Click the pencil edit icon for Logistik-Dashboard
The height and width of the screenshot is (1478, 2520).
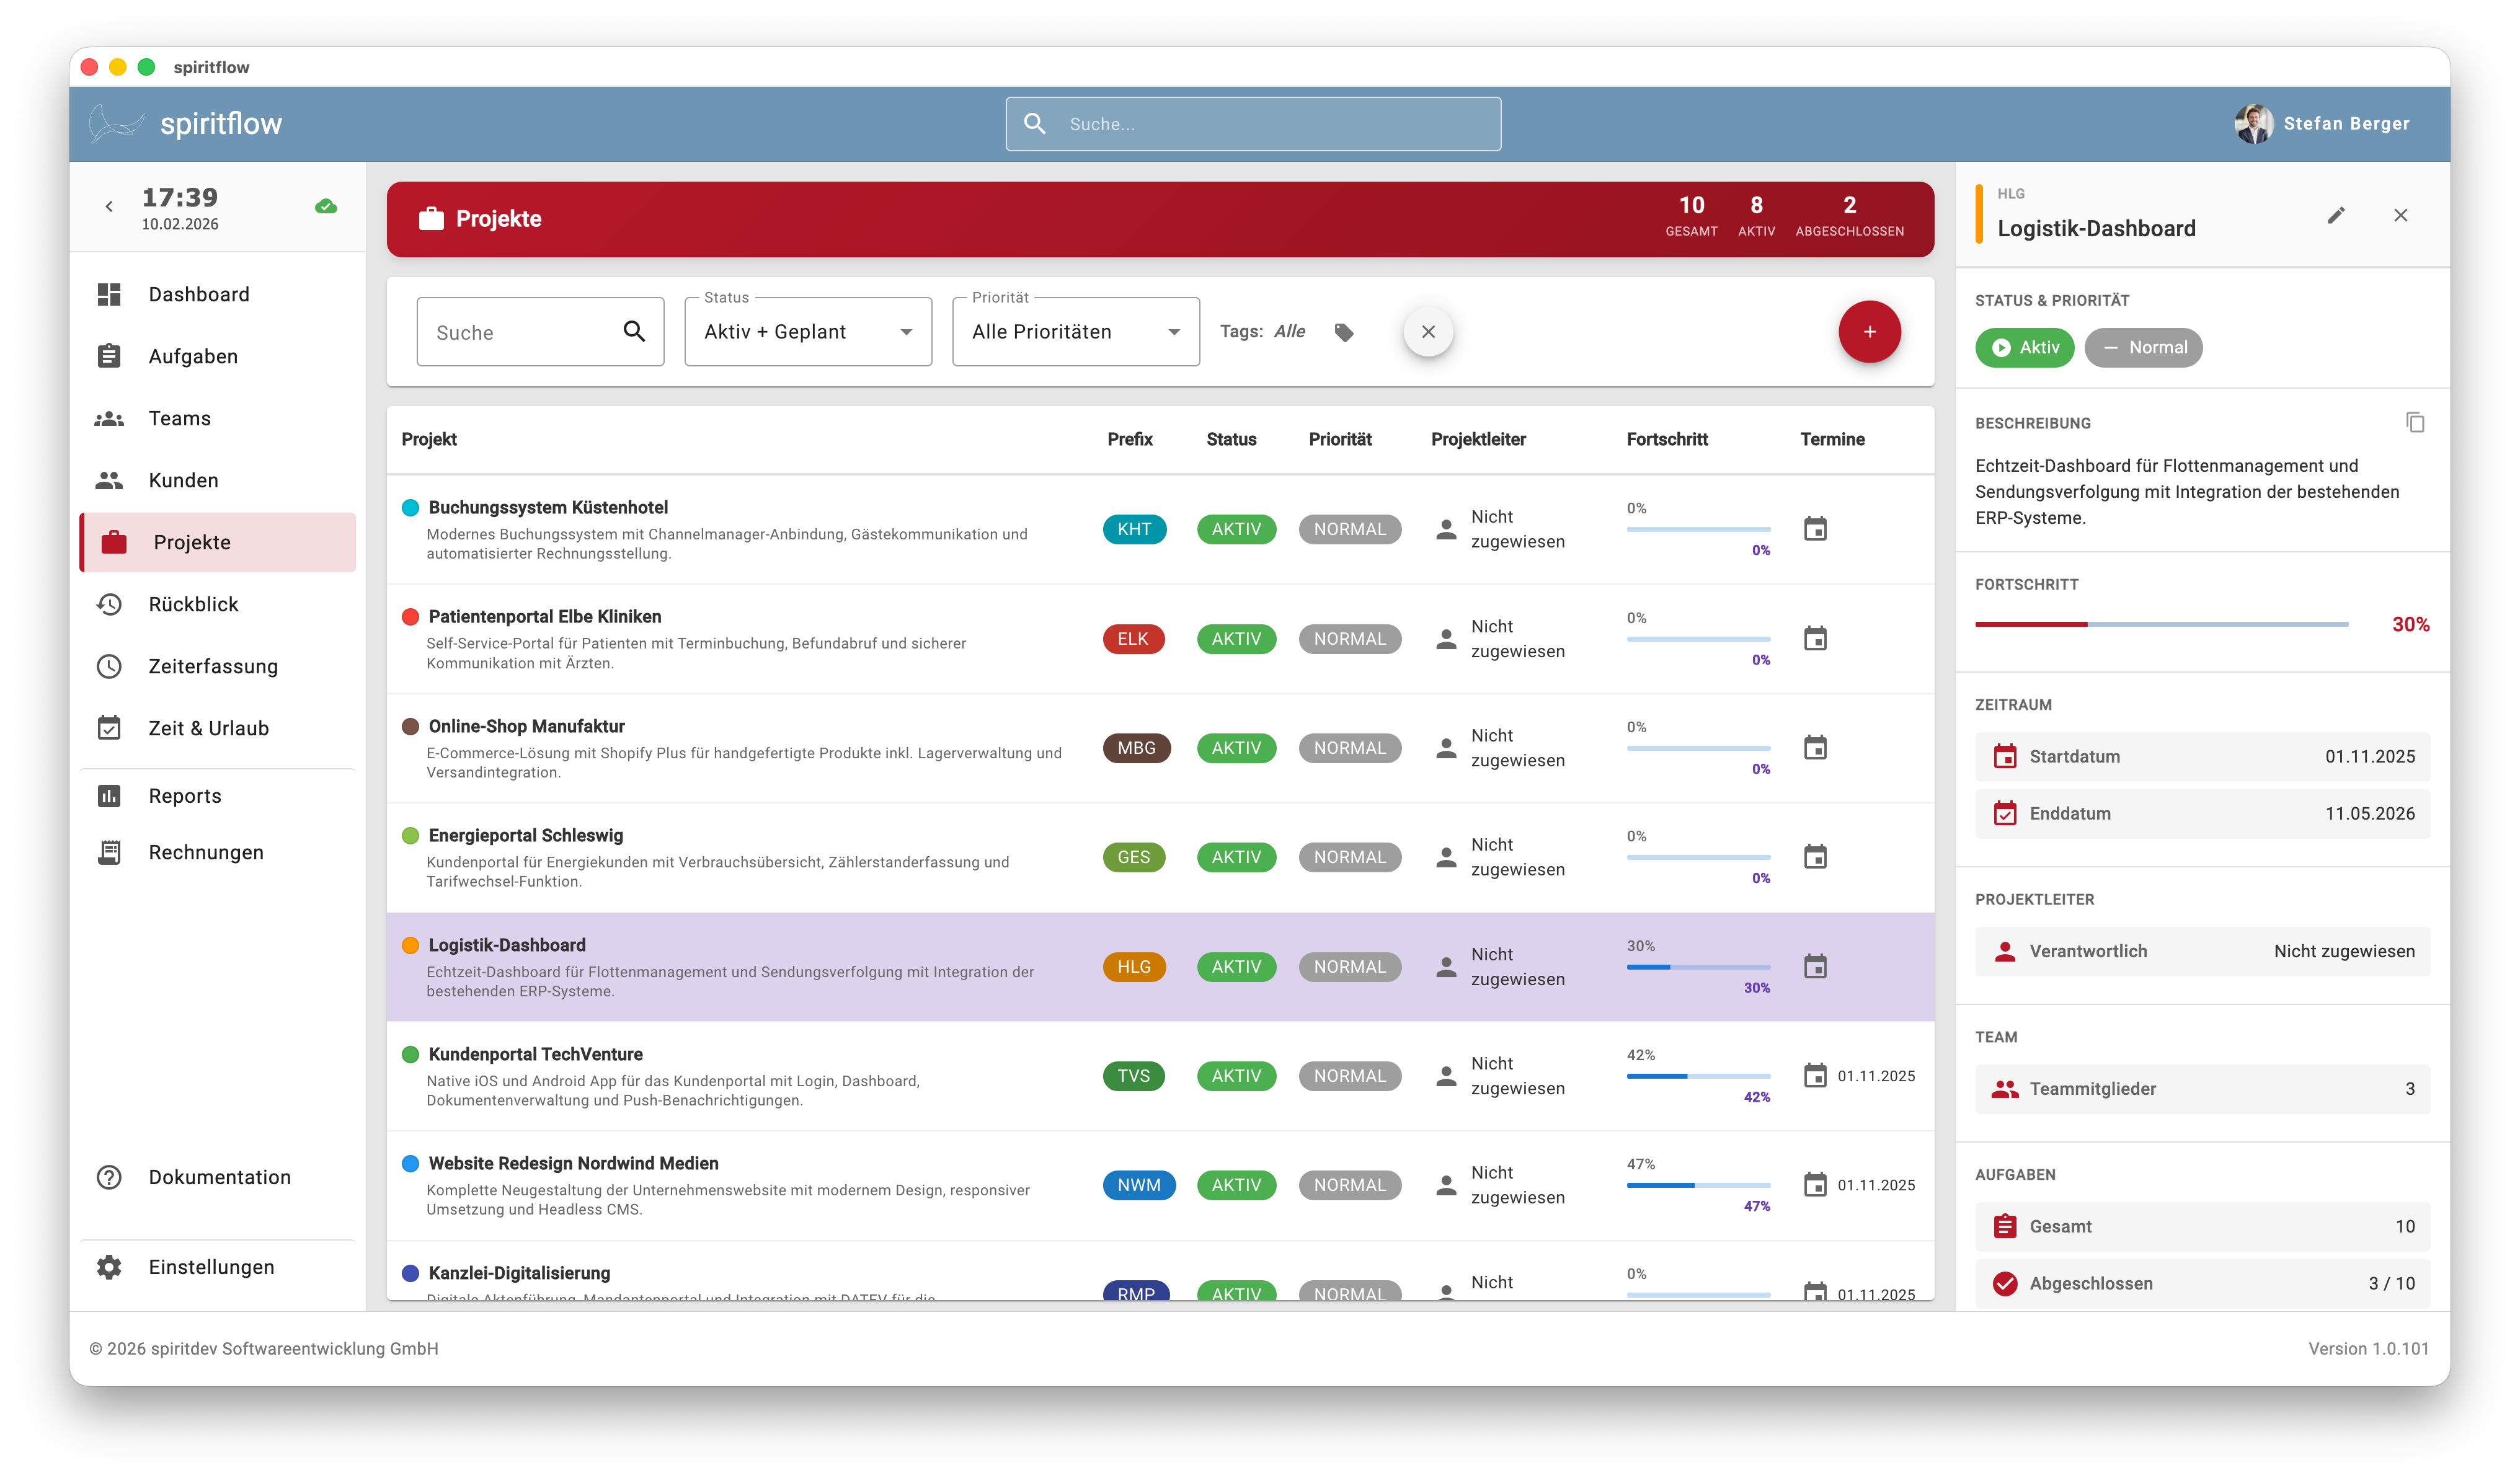tap(2335, 216)
